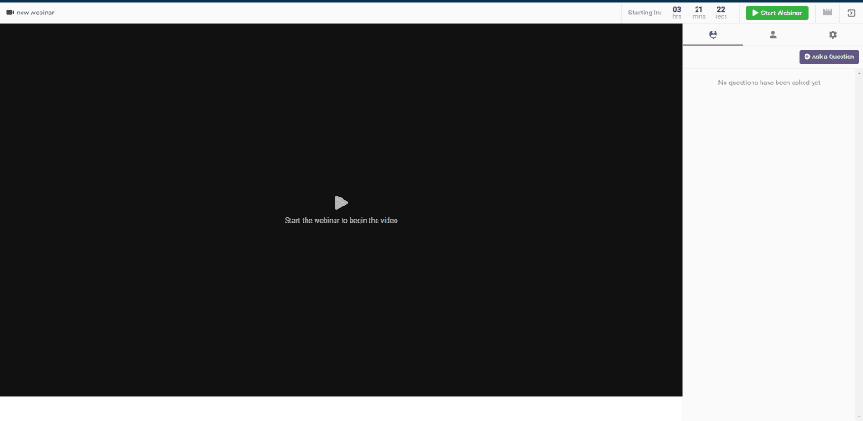This screenshot has height=421, width=863.
Task: Select the questions panel icon tab
Action: click(x=713, y=35)
